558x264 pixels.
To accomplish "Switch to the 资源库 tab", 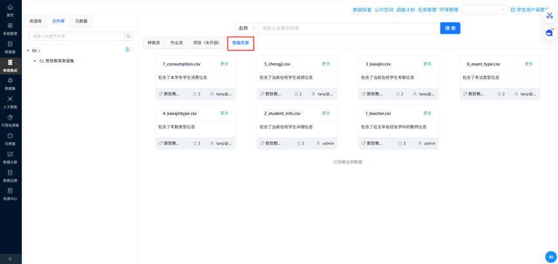I will tap(35, 21).
